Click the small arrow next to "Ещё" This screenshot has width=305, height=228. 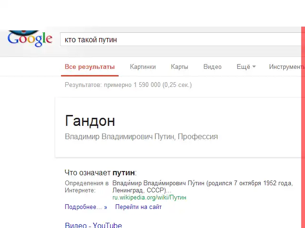tap(254, 67)
